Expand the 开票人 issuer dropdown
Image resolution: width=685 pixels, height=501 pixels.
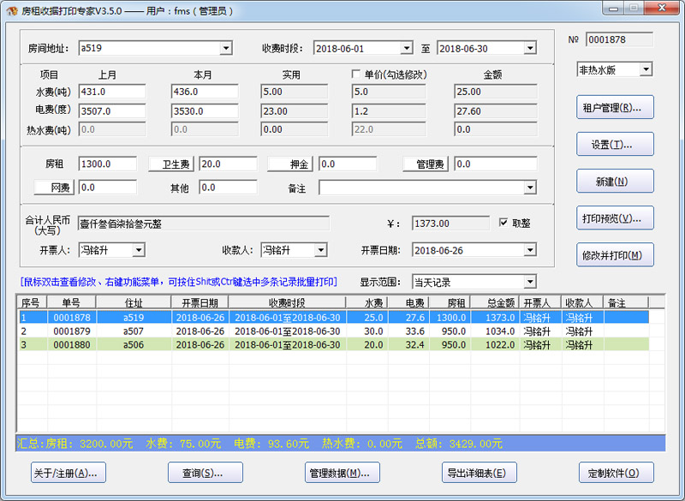(x=138, y=250)
